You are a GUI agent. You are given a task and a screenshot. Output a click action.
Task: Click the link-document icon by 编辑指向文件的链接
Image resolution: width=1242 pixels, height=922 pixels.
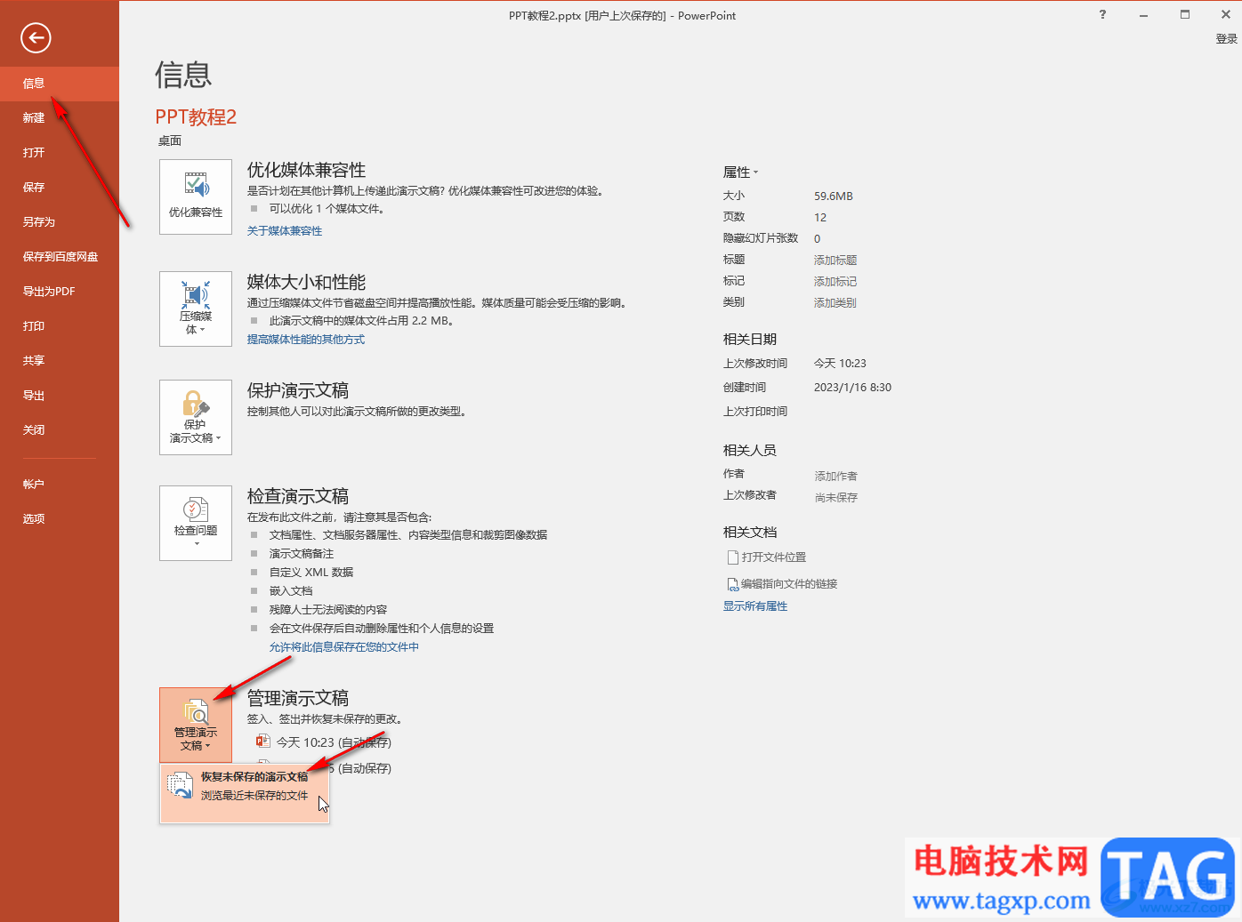pyautogui.click(x=733, y=584)
